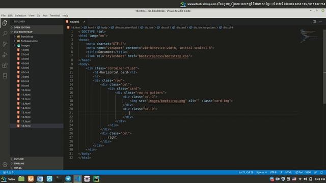
Task: Close the 18.html editor tab
Action: click(84, 22)
